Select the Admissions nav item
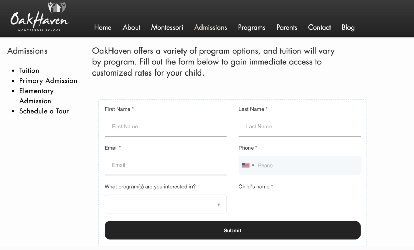The height and width of the screenshot is (250, 414). (x=210, y=28)
